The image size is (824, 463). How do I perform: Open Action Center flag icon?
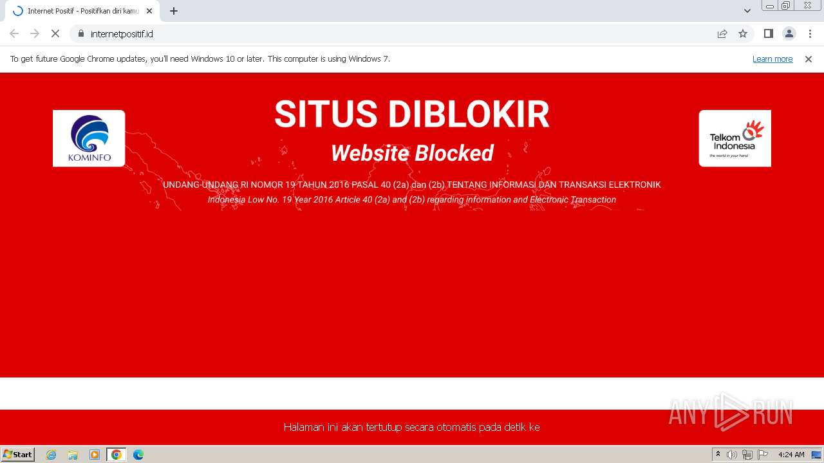pyautogui.click(x=763, y=455)
